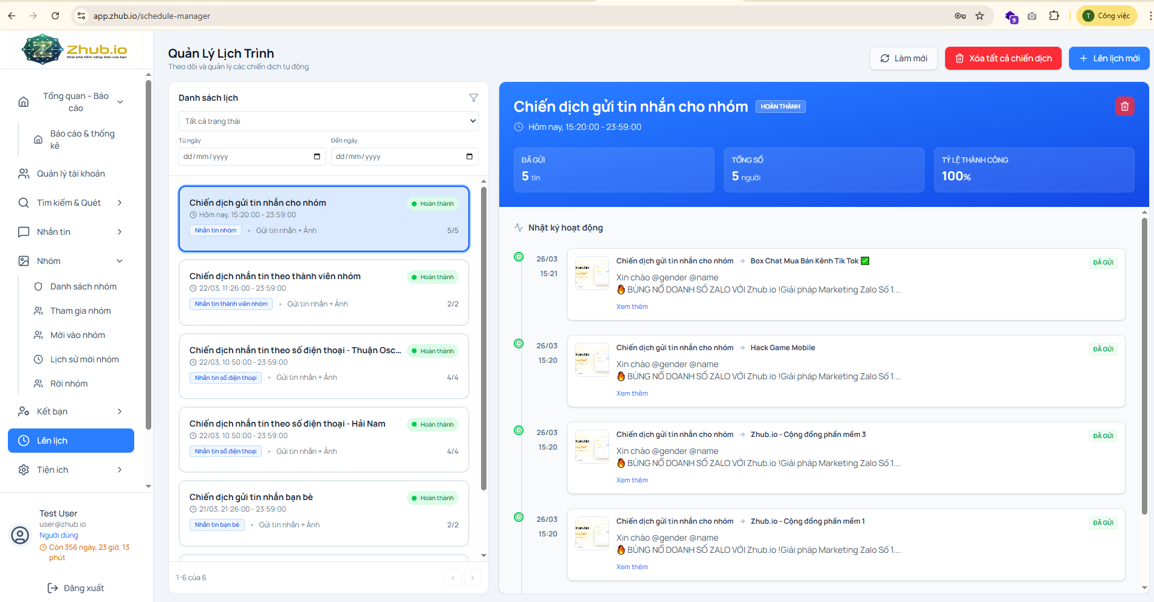
Task: Select the Lên lịch sidebar item
Action: coord(71,441)
